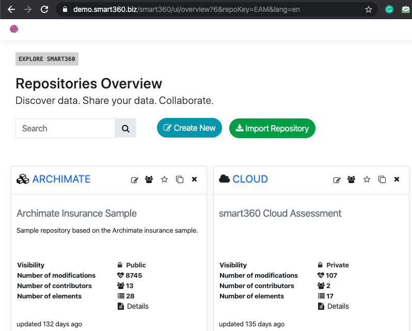Click the ARCHIMATE sample description text

(x=107, y=231)
